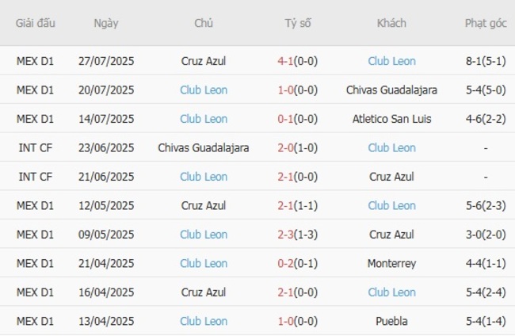
Task: Open Club Leon link in 20/07/2025 row
Action: pyautogui.click(x=204, y=90)
